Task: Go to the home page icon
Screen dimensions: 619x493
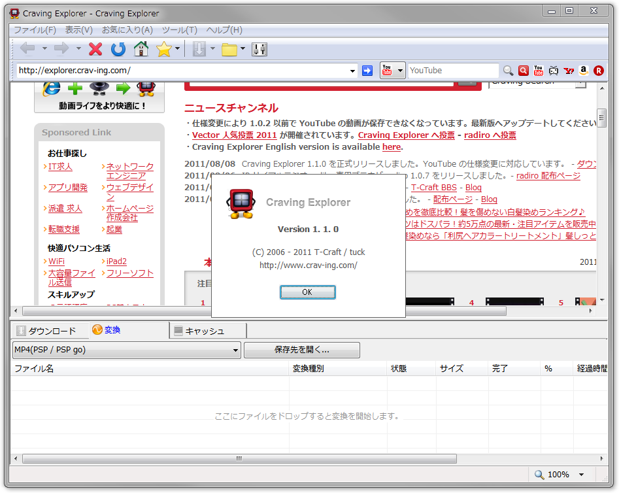Action: click(x=141, y=49)
